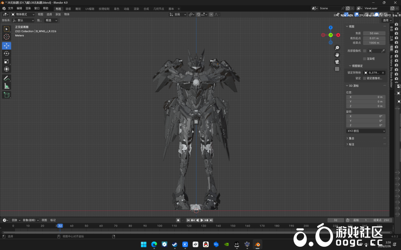The width and height of the screenshot is (401, 250).
Task: Enable the 局部摄像机 checkbox
Action: pos(365,51)
